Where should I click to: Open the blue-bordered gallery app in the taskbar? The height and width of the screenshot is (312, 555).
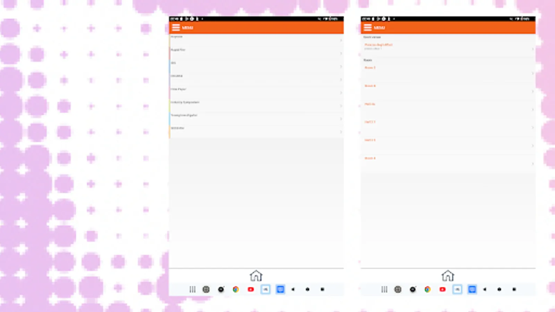[x=265, y=289]
